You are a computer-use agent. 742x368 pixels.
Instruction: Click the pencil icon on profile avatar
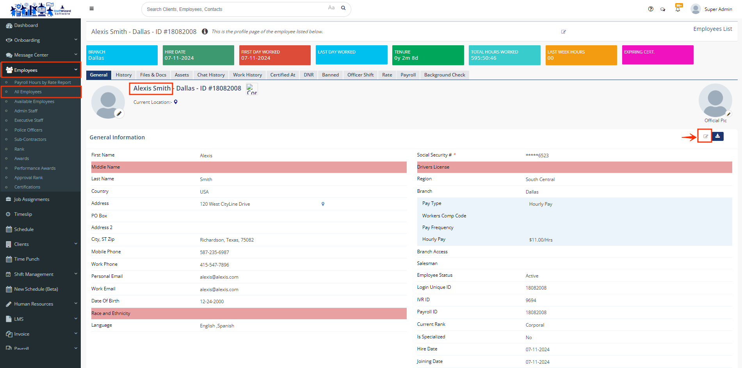(x=119, y=114)
